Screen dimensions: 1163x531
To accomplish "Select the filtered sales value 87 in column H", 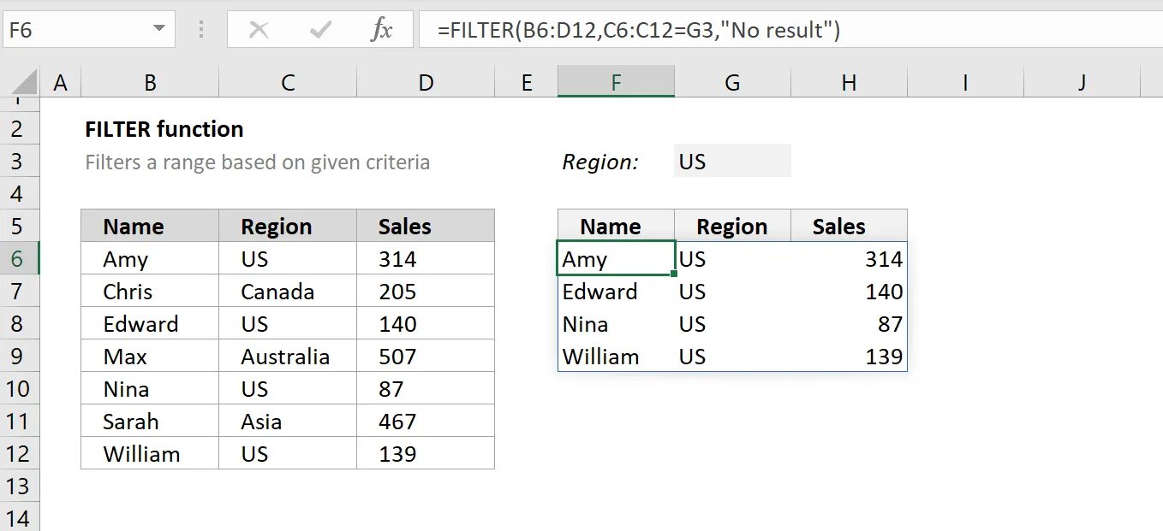I will click(x=849, y=324).
